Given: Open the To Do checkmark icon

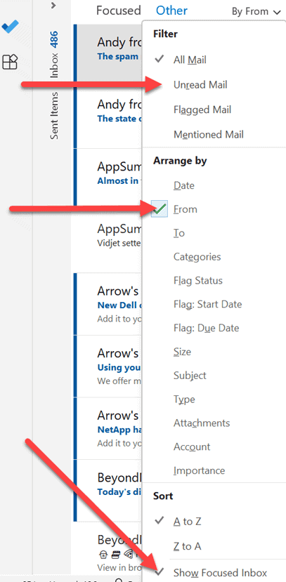Looking at the screenshot, I should [10, 27].
